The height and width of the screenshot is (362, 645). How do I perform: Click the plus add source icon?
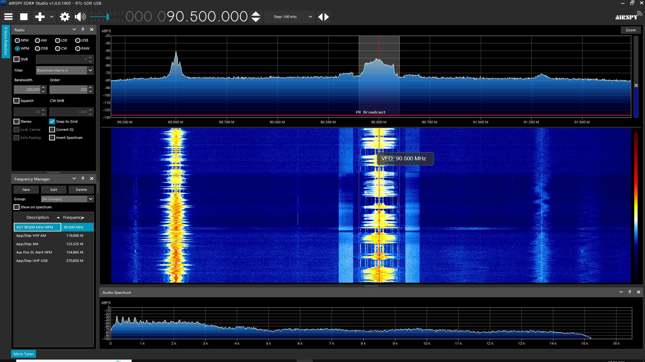(40, 17)
